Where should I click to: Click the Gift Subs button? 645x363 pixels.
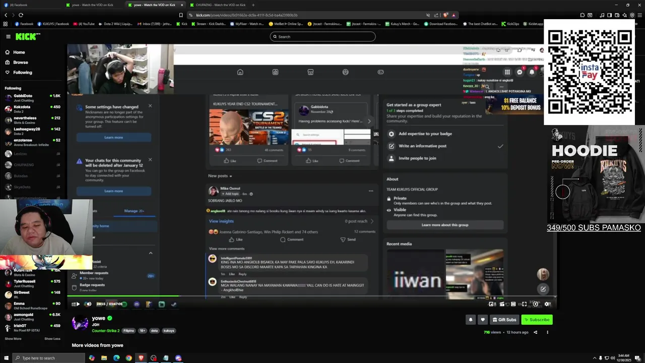pyautogui.click(x=504, y=320)
